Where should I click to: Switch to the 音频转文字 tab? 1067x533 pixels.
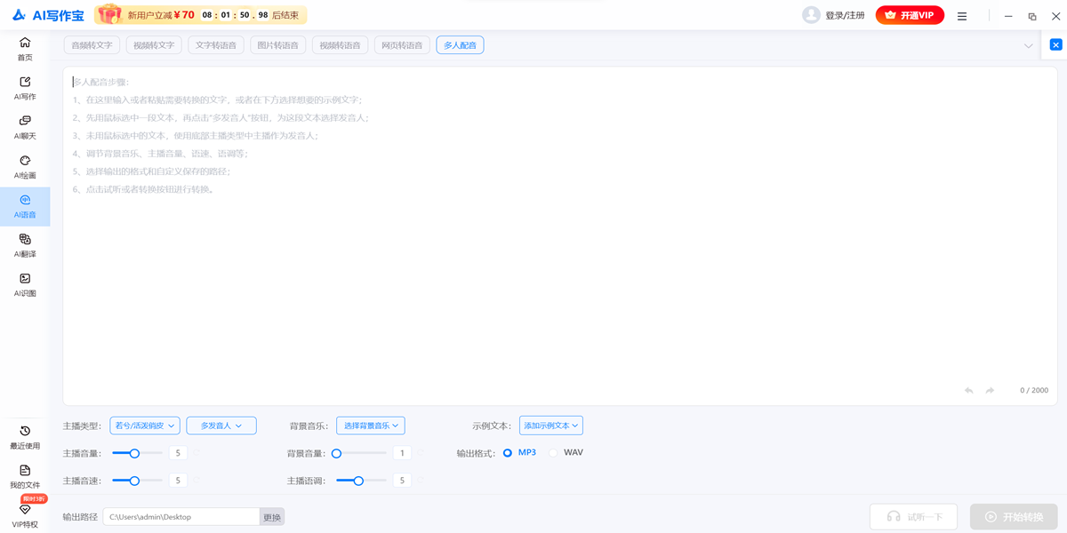tap(92, 45)
